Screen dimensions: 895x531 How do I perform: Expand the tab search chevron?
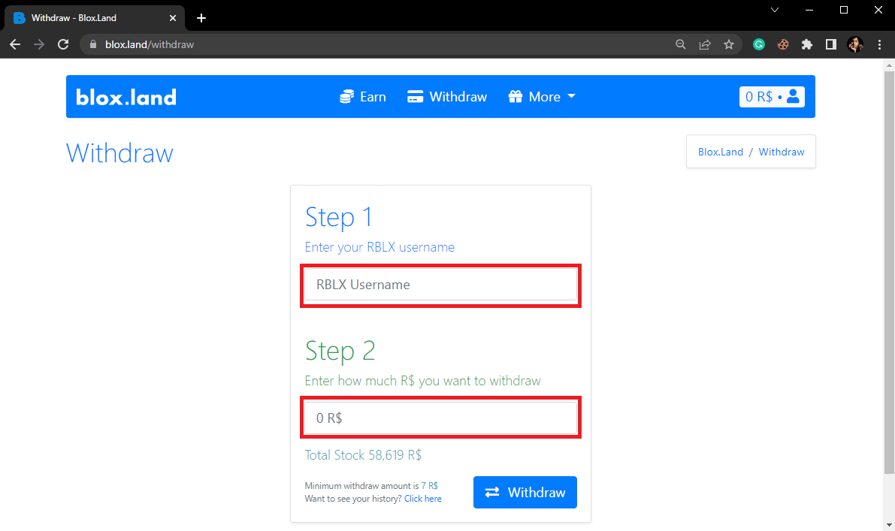point(775,10)
